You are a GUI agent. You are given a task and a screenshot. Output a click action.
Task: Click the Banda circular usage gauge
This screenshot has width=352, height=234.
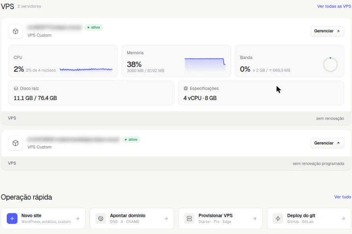330,65
